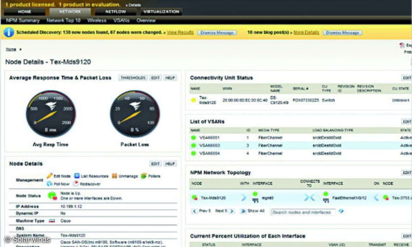Click EDIT on NPM Network Topology panel
The height and width of the screenshot is (247, 412).
(407, 173)
